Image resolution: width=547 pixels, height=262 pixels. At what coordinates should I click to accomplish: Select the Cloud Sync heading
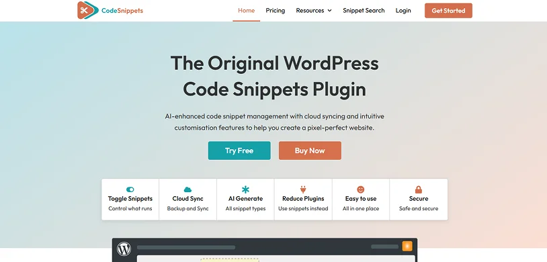pyautogui.click(x=187, y=198)
